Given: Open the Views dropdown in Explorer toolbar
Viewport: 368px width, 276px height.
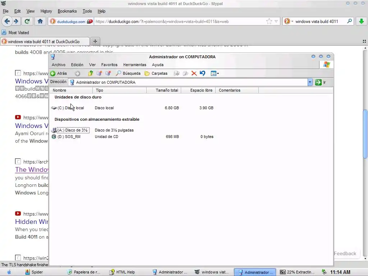Looking at the screenshot, I should click(x=215, y=73).
